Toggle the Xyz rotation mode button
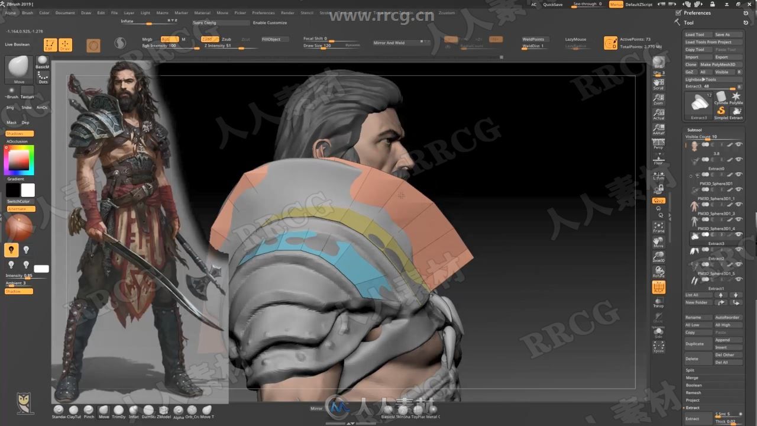Image resolution: width=757 pixels, height=426 pixels. [x=658, y=201]
